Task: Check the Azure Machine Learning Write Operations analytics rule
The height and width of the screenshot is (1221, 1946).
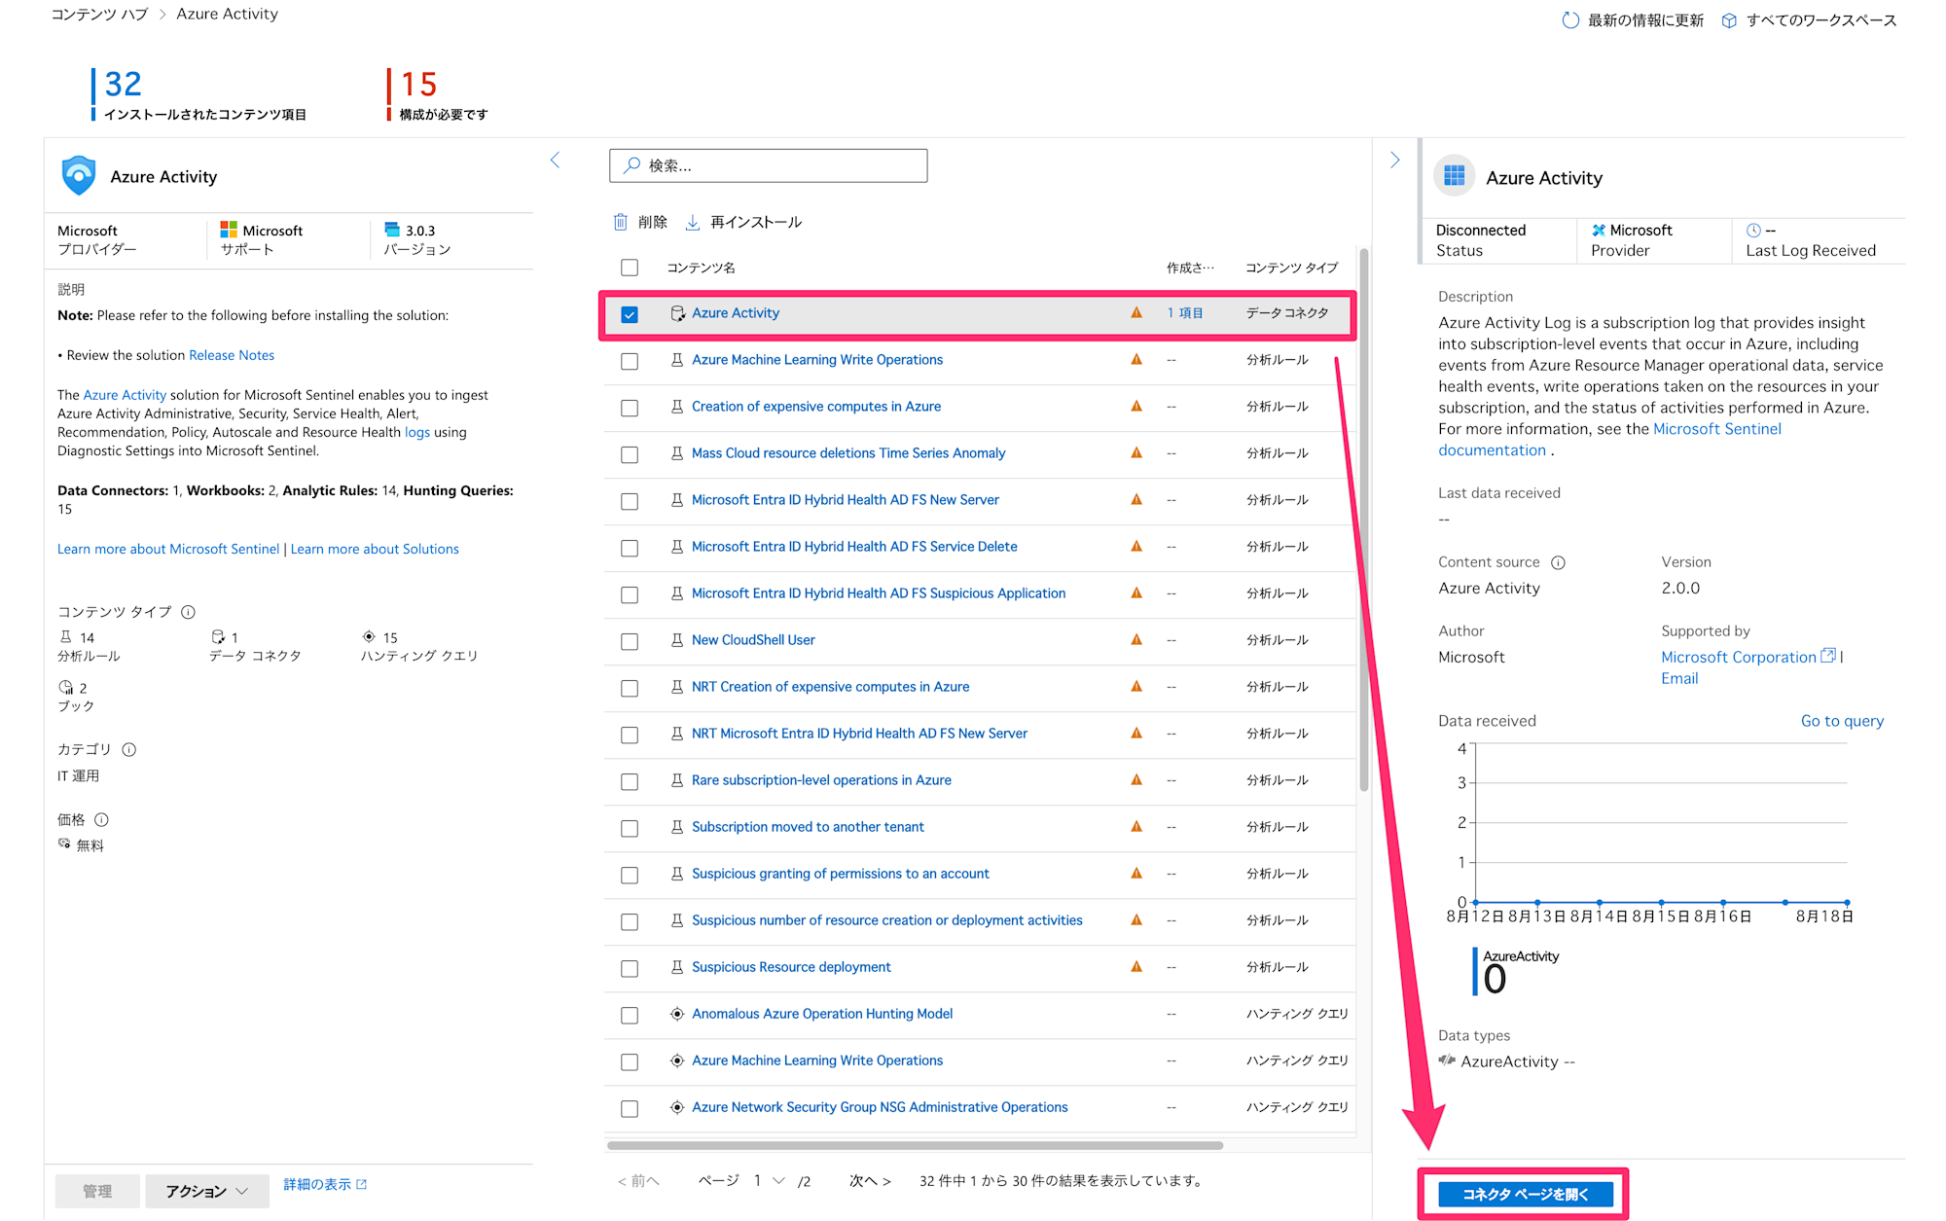Action: click(x=630, y=361)
